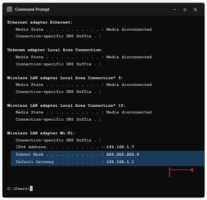Select the Default Gateway 192.168.1.1 value
The image size is (207, 200).
point(120,162)
